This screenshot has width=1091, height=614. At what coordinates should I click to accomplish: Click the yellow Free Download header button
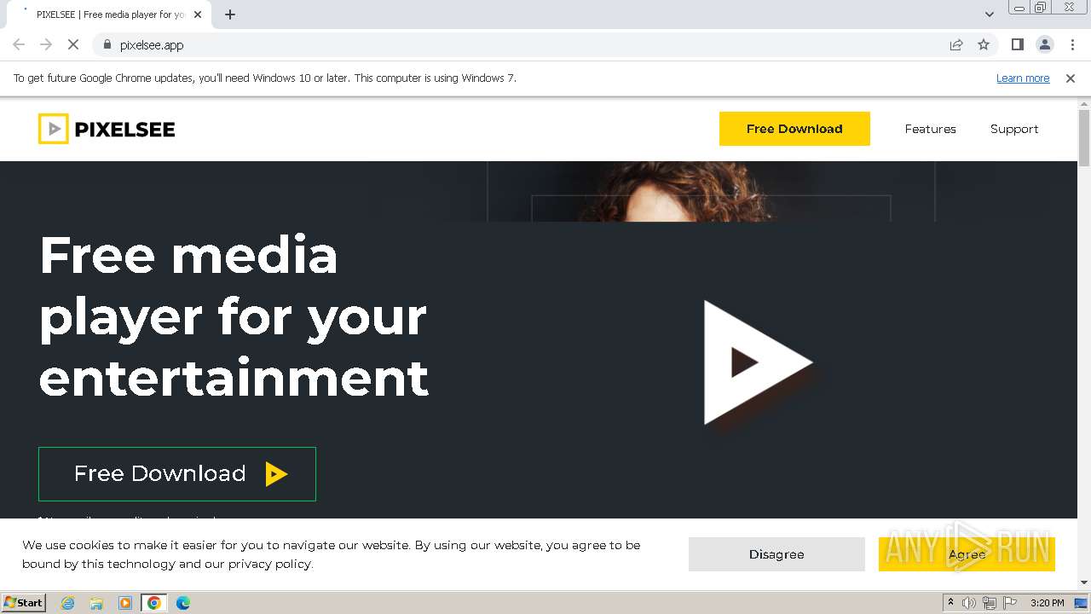point(794,129)
